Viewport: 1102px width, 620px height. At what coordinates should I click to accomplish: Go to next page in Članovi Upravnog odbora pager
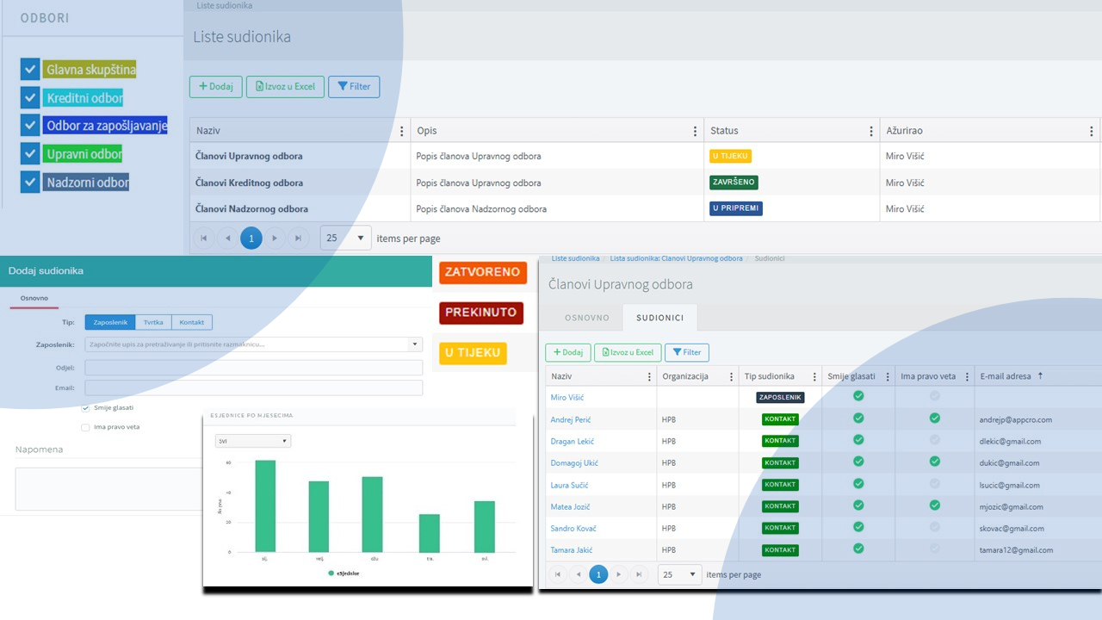click(x=618, y=573)
